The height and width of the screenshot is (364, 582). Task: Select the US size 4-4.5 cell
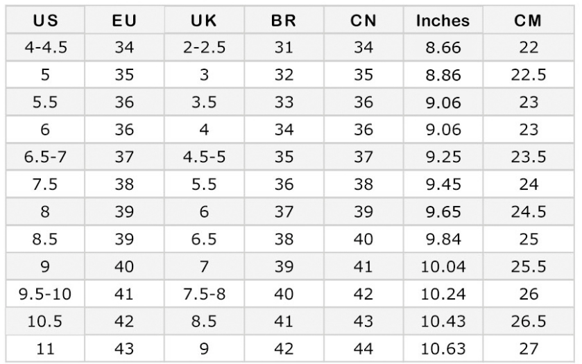[45, 49]
